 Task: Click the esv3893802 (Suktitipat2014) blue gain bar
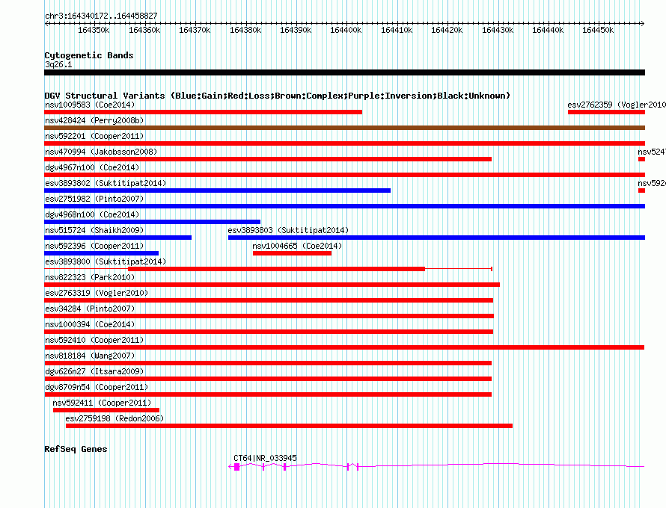pos(217,190)
